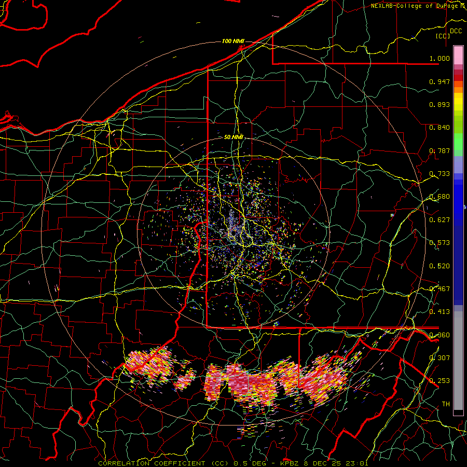Click the [CC] label near the legend

click(x=443, y=36)
